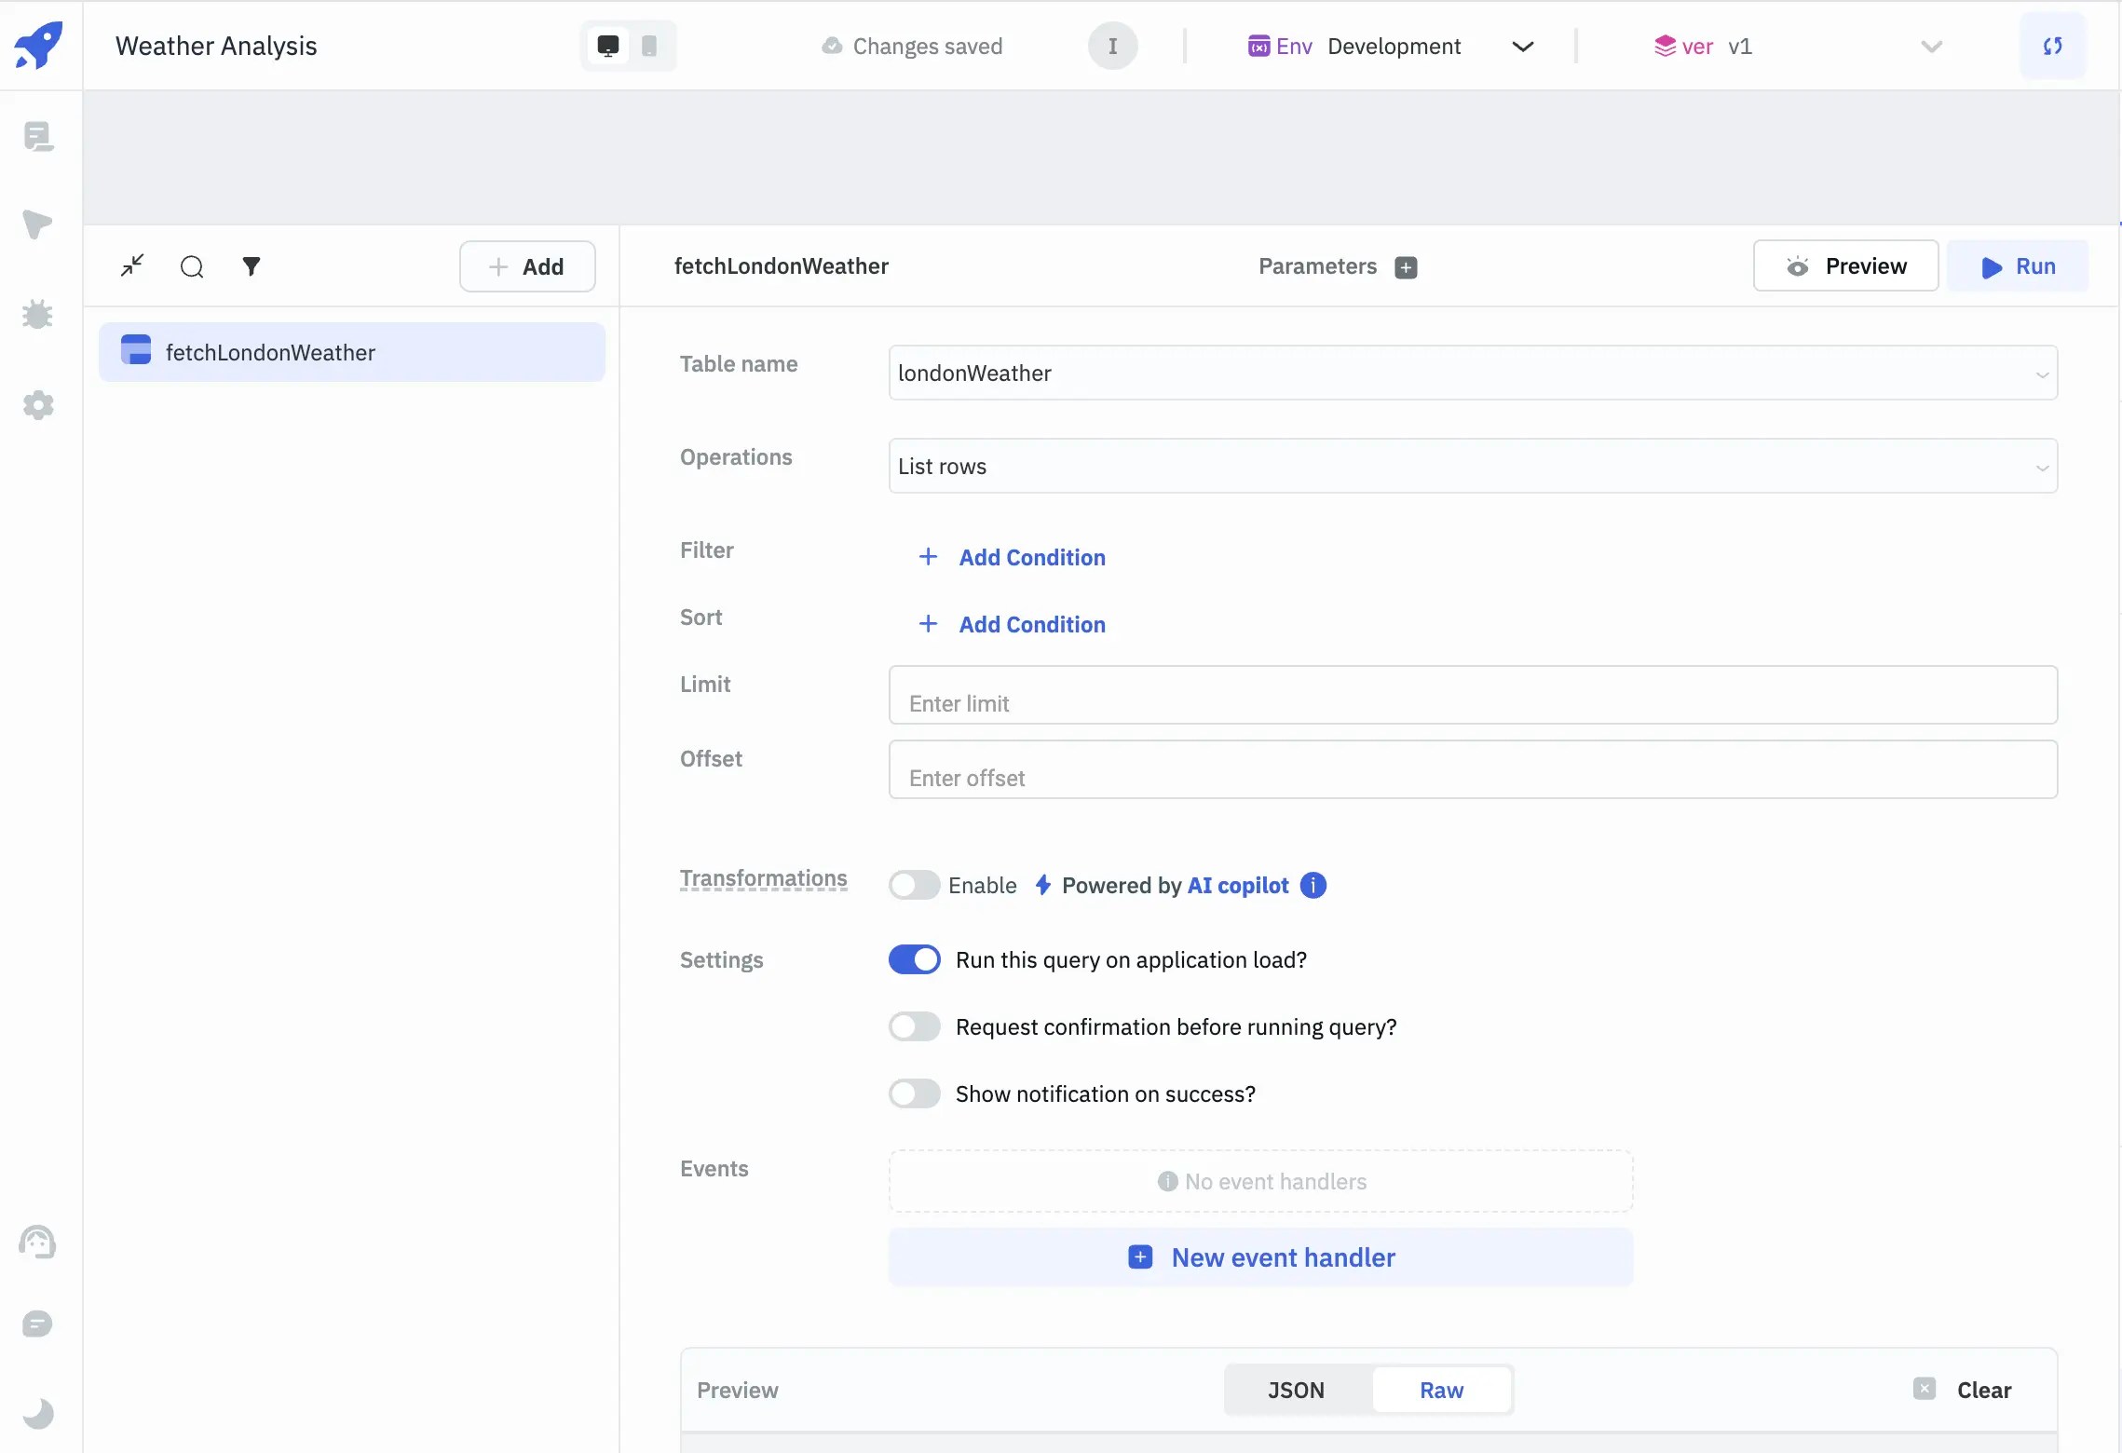Viewport: 2122px width, 1453px height.
Task: Turn off run query on application load
Action: pyautogui.click(x=914, y=959)
